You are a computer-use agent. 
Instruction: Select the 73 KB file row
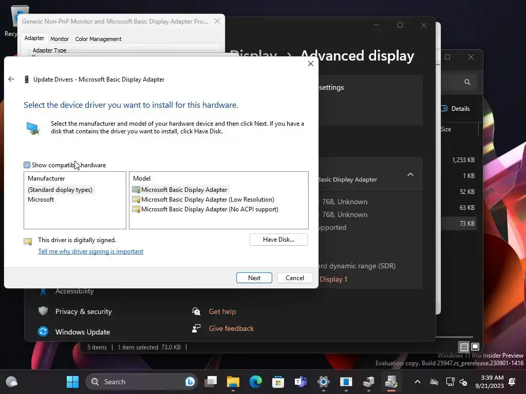pos(459,224)
